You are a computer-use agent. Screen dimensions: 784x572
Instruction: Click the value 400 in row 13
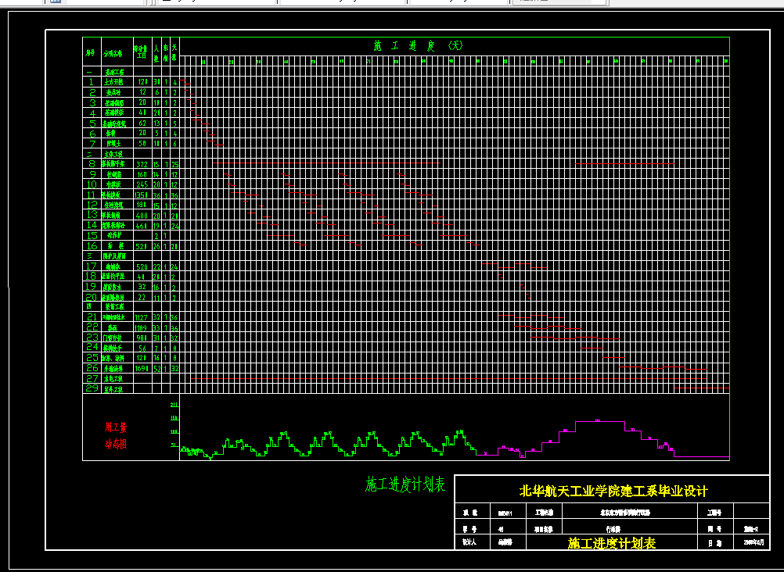pos(142,216)
